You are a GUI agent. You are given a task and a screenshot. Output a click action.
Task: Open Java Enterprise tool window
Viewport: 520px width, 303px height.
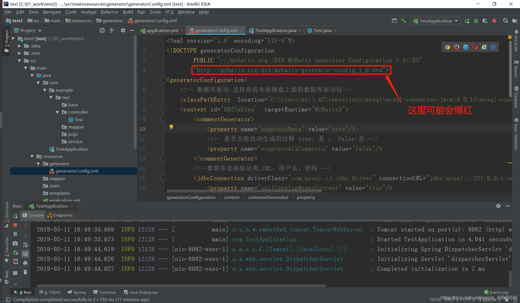tap(141, 292)
